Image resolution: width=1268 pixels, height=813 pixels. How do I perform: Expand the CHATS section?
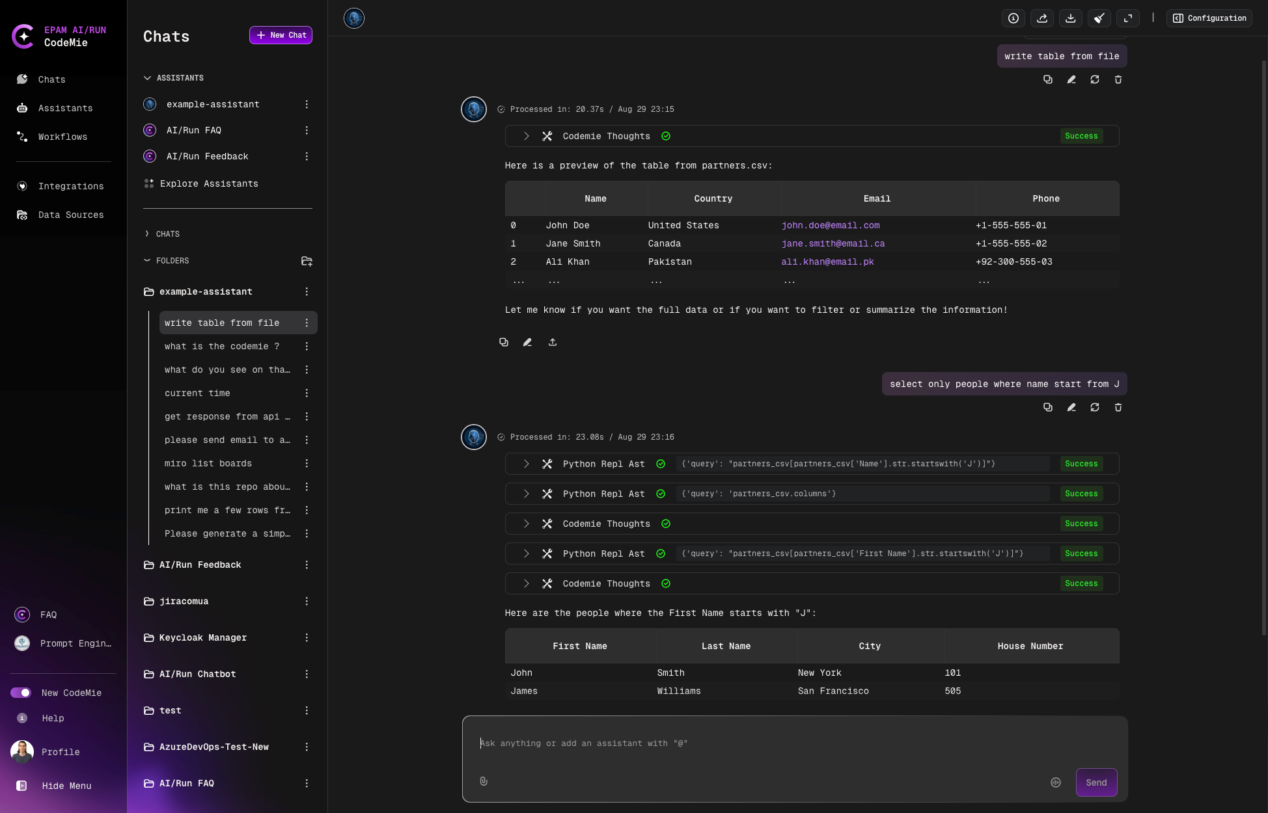tap(148, 233)
